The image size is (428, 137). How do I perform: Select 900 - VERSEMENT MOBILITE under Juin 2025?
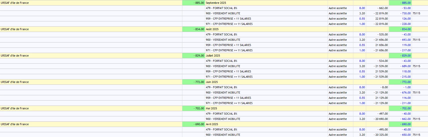pos(266,93)
